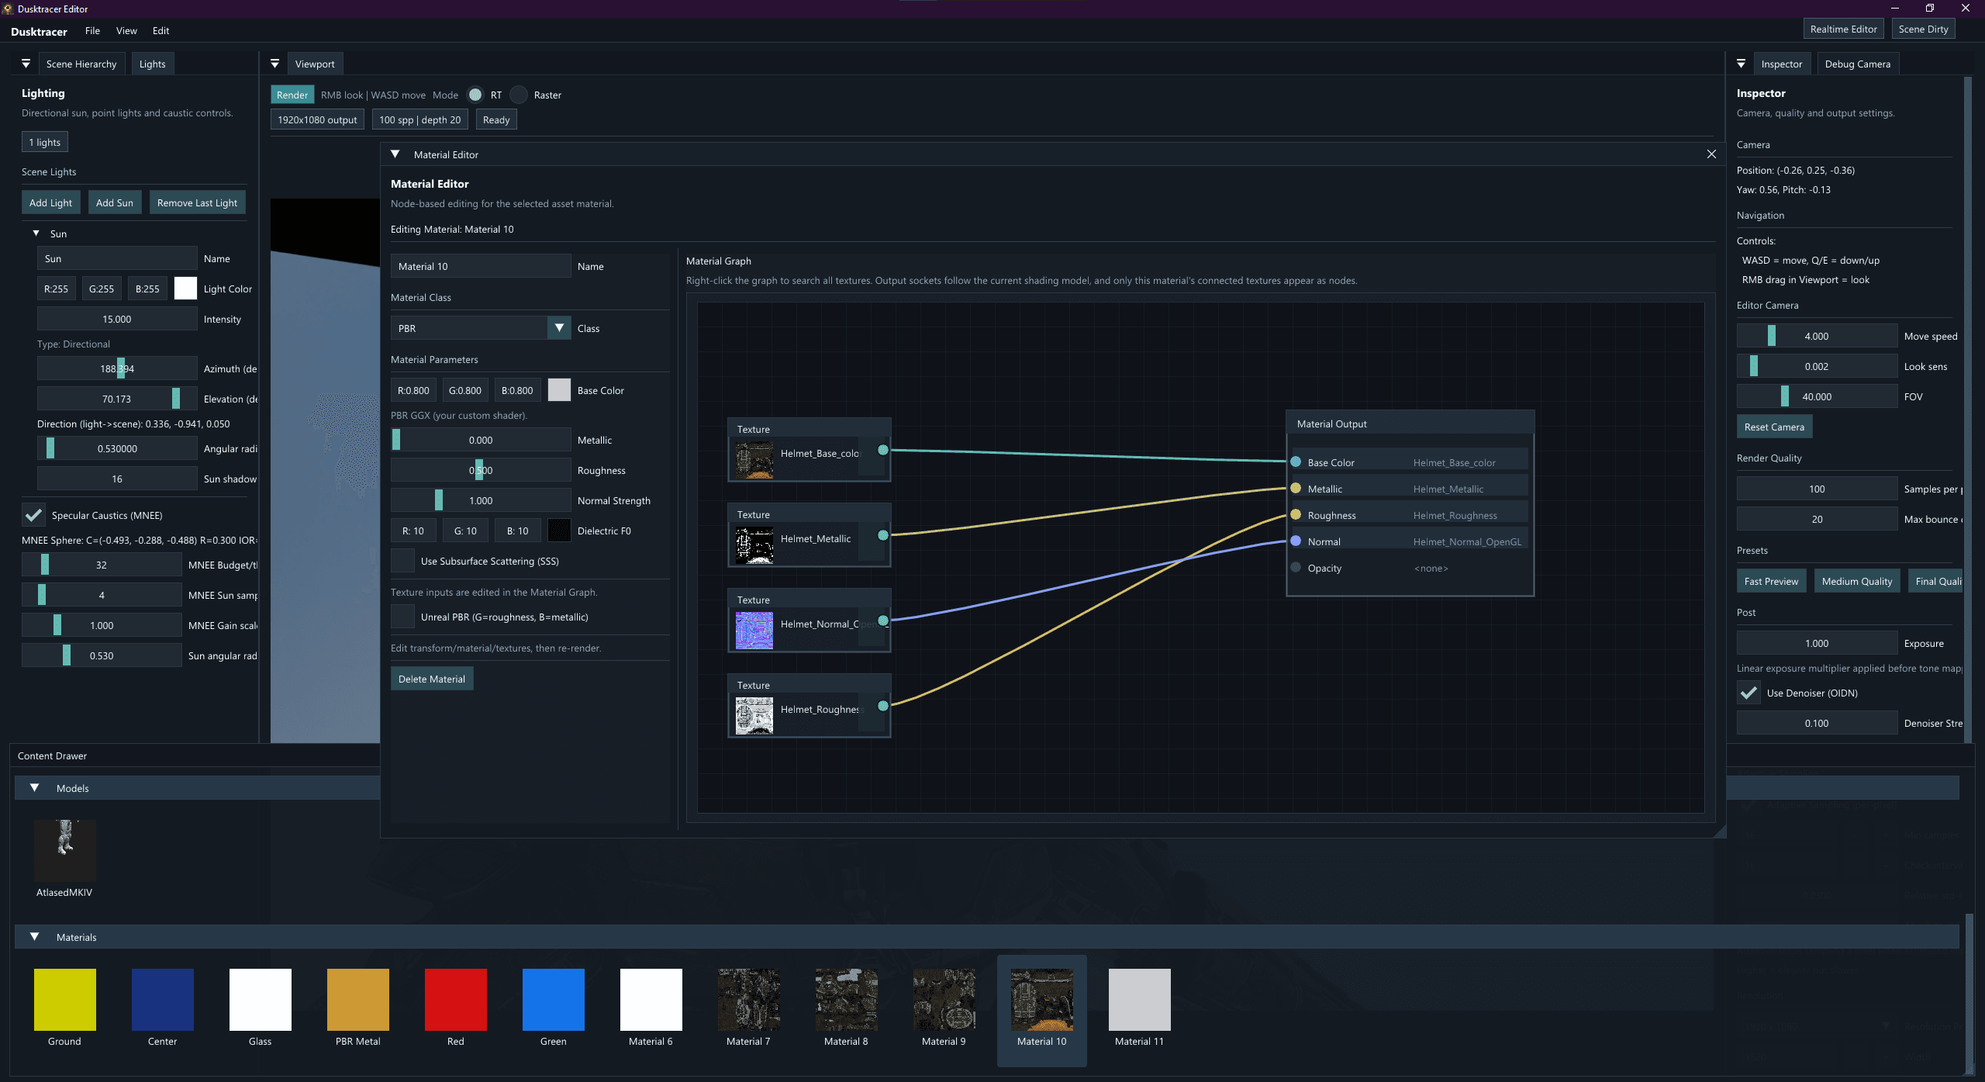Select the Material 9 thumbnail
Viewport: 1985px width, 1082px height.
tap(944, 999)
